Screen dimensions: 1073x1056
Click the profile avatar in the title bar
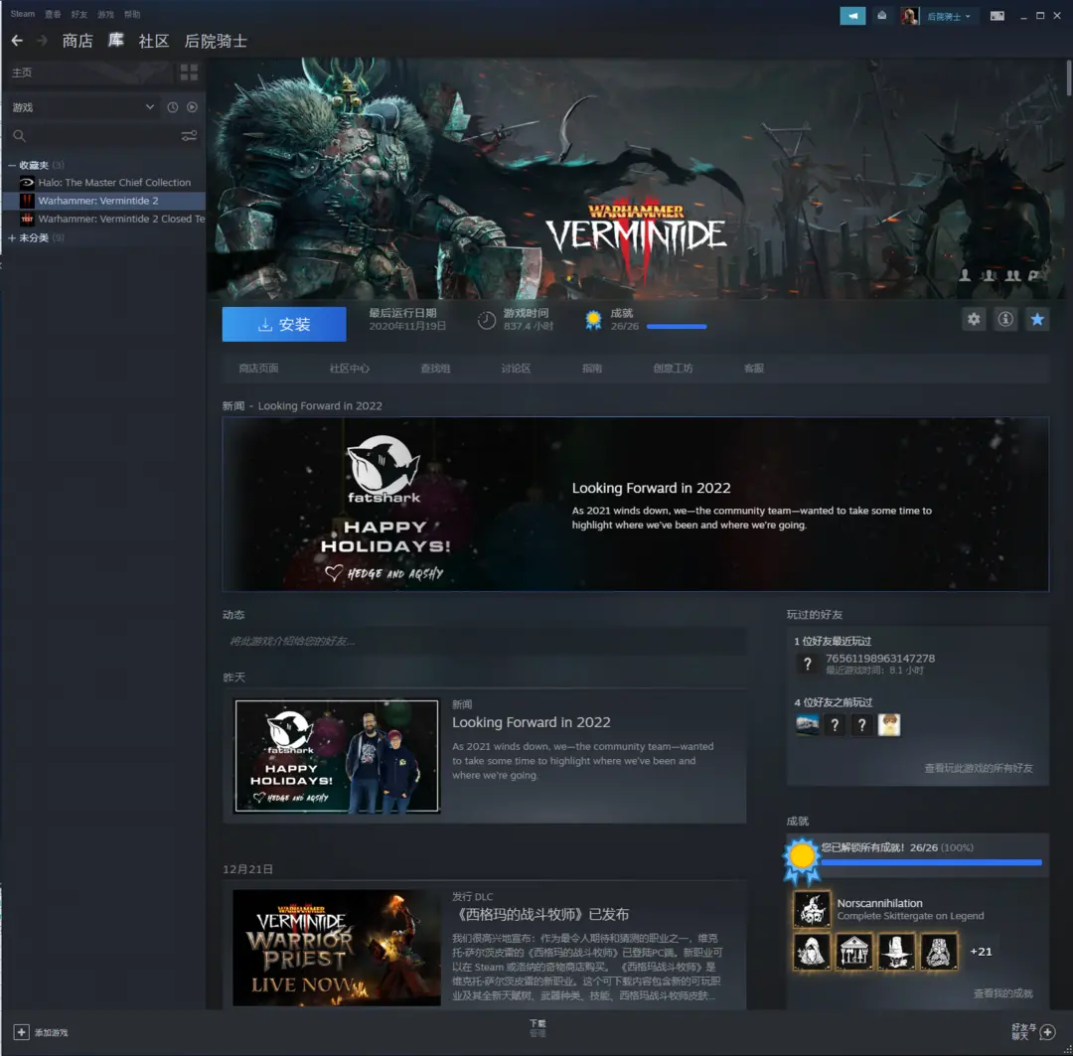(909, 16)
